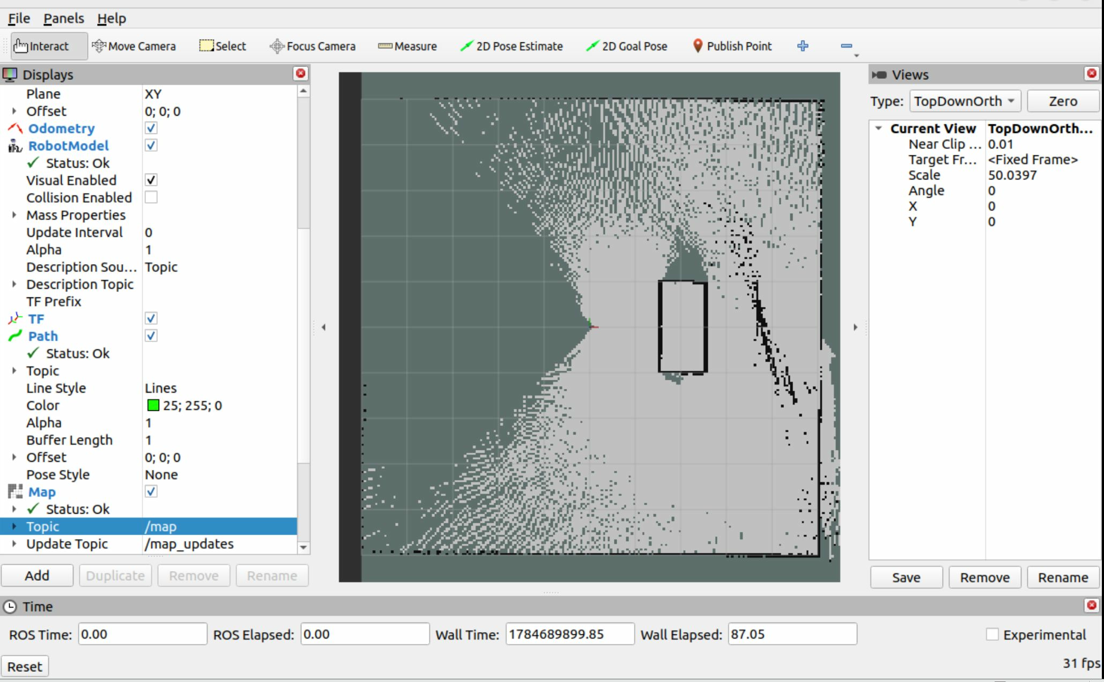Uncheck the Odometry display checkbox
The height and width of the screenshot is (682, 1104).
point(151,128)
